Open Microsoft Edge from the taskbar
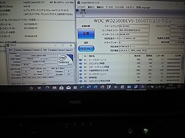 tap(47, 88)
